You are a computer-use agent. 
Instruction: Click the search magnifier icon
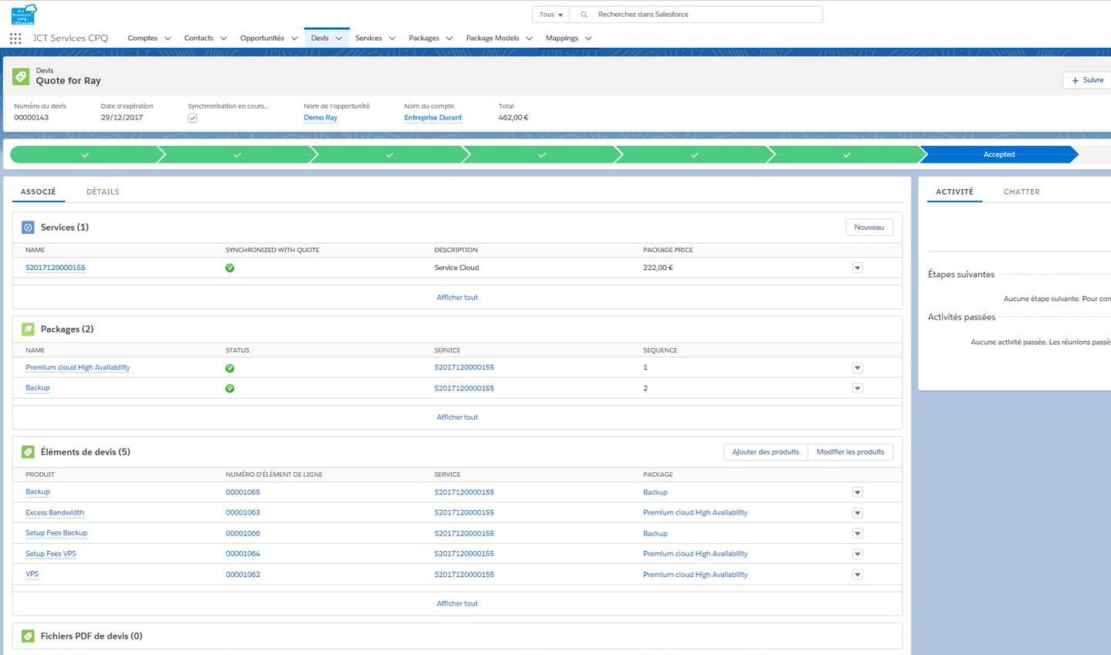pyautogui.click(x=584, y=15)
